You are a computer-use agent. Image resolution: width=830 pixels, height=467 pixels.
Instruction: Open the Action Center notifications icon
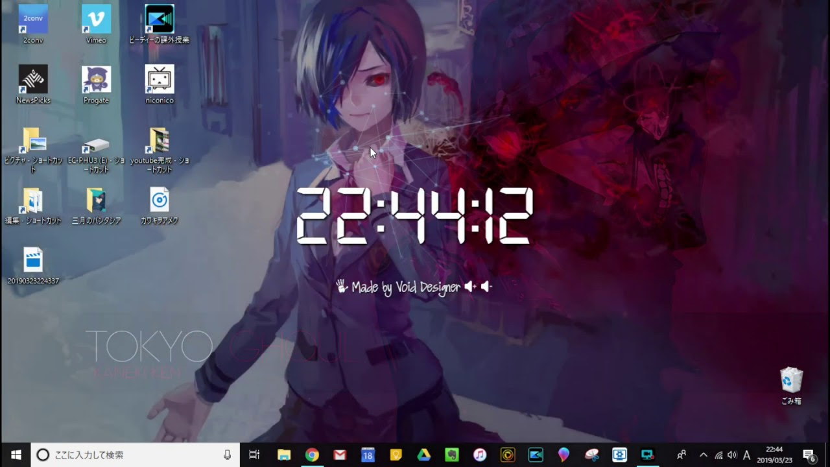tap(809, 455)
